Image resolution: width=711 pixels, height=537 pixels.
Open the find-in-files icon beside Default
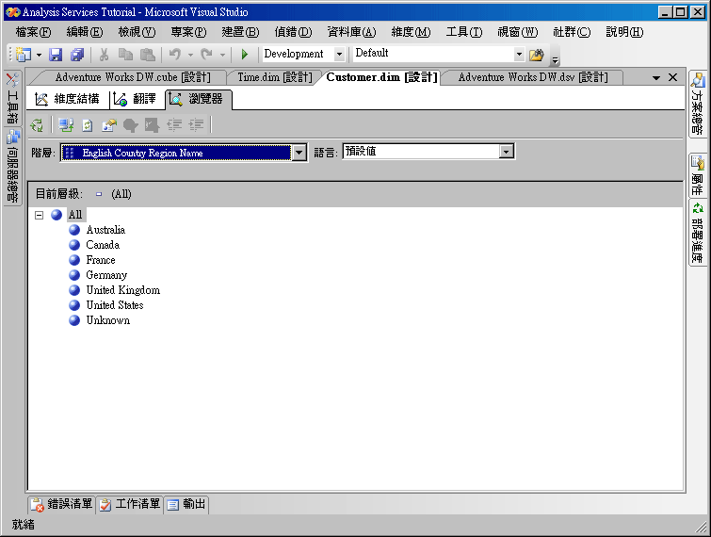point(537,55)
